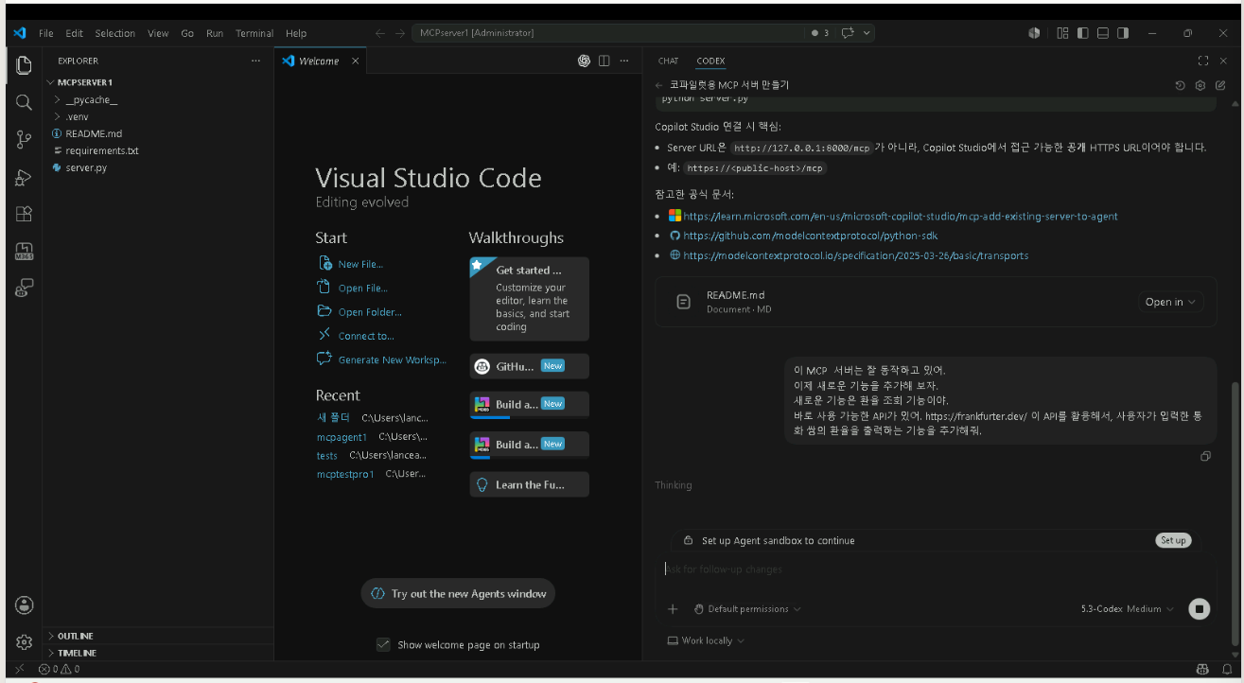This screenshot has width=1244, height=683.
Task: Open the Codex icon in editor toolbar
Action: (585, 61)
